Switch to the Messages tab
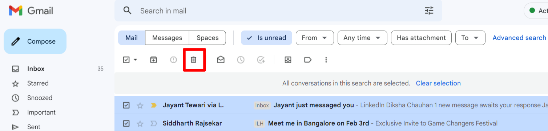 tap(167, 38)
